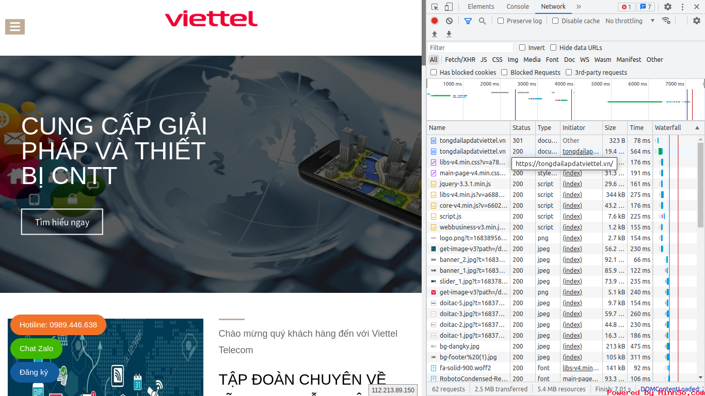Enable the Disable cache checkbox
Viewport: 705px width, 396px height.
[x=555, y=21]
